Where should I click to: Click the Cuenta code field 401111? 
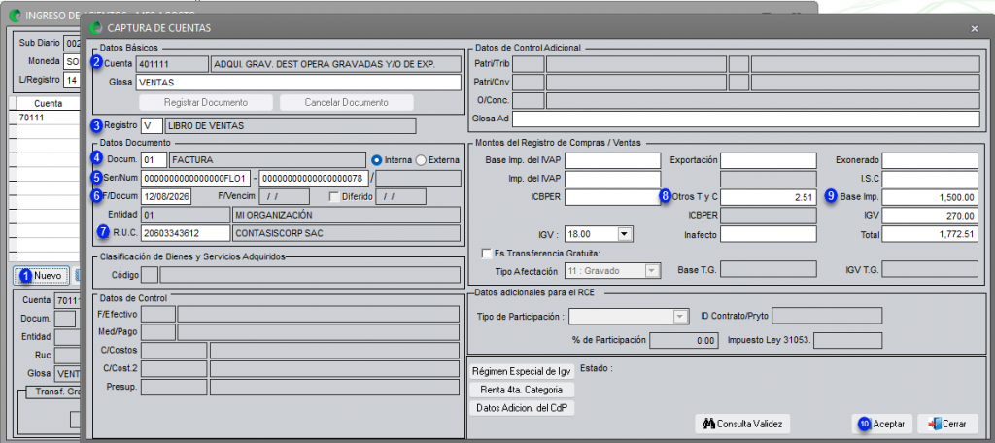click(171, 64)
